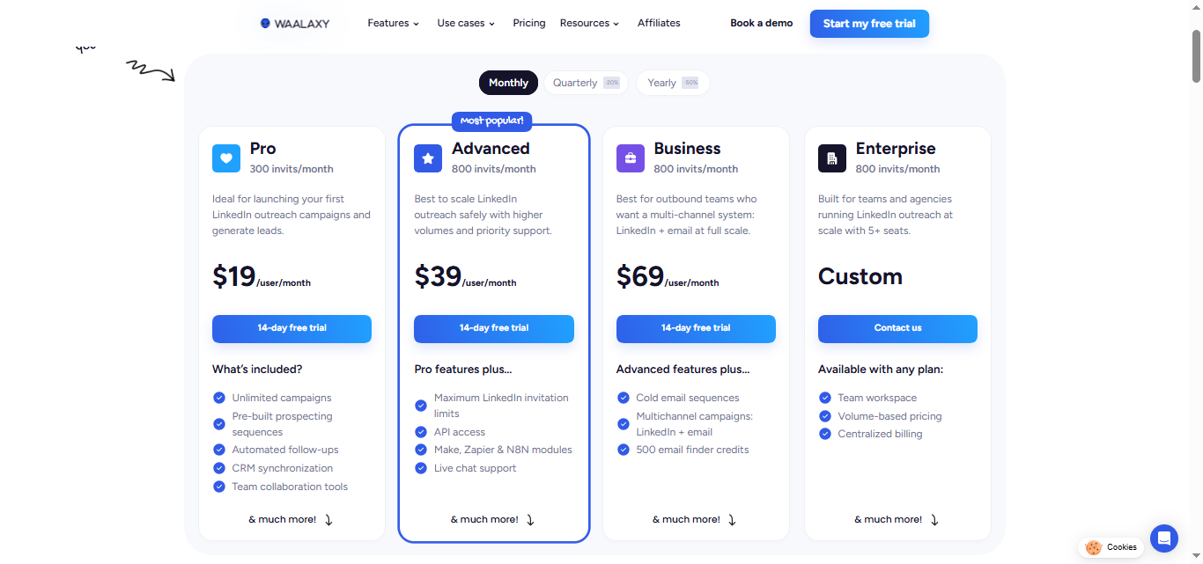Screen dimensions: 1203x564
Task: Expand '& much more!' in Business plan
Action: pos(695,520)
